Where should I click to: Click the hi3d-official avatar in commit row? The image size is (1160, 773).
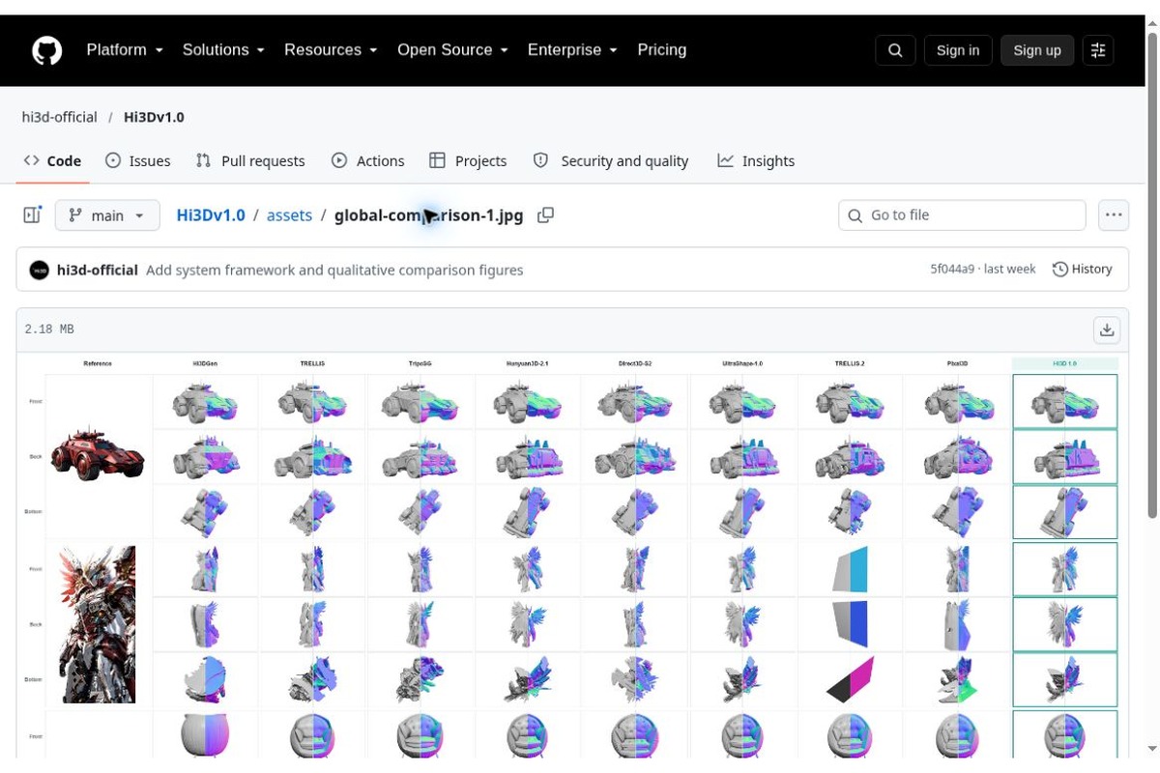point(40,271)
